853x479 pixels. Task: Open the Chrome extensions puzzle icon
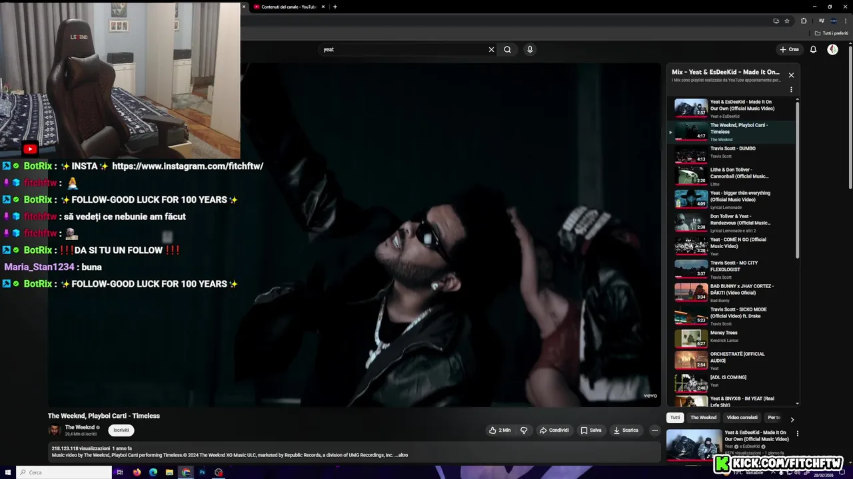coord(804,21)
